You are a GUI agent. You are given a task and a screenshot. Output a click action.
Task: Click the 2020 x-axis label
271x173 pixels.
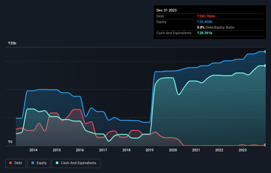click(x=173, y=150)
